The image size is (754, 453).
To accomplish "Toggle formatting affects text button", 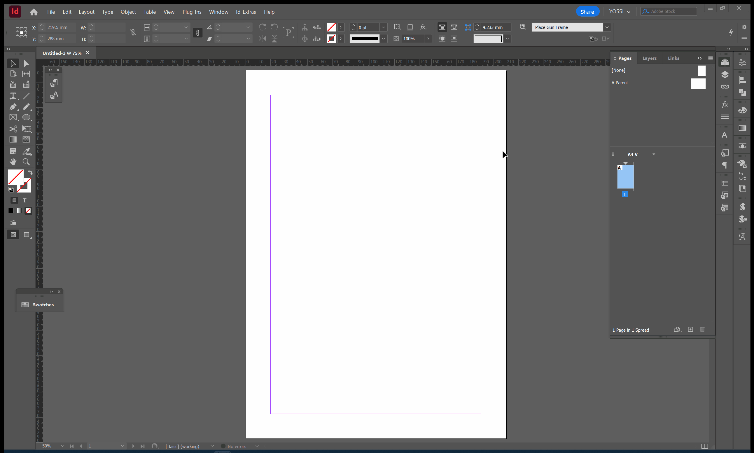I will [25, 201].
